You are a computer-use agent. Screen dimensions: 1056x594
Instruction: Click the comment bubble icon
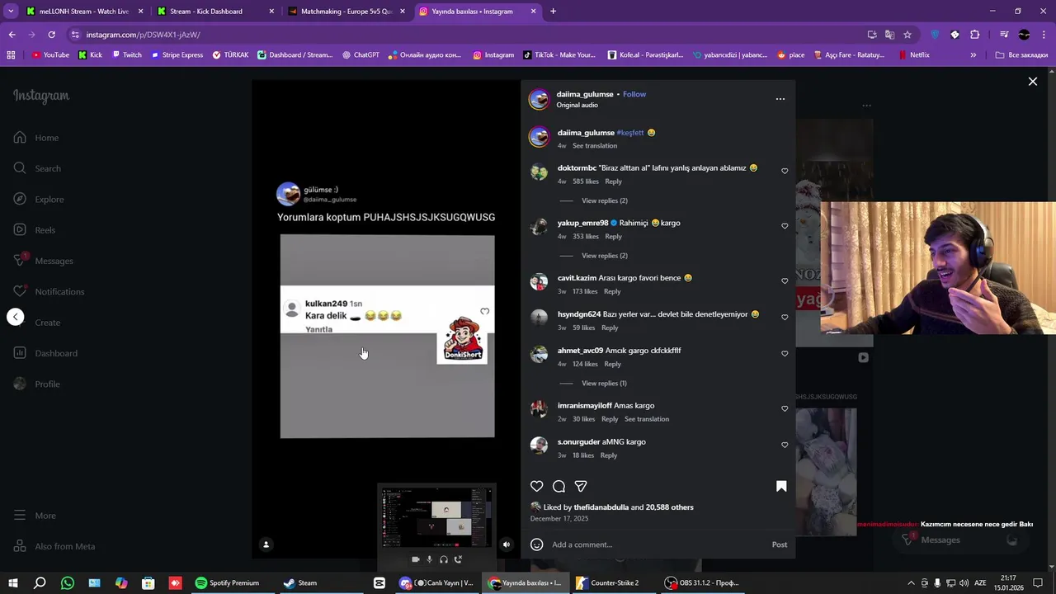click(x=559, y=487)
